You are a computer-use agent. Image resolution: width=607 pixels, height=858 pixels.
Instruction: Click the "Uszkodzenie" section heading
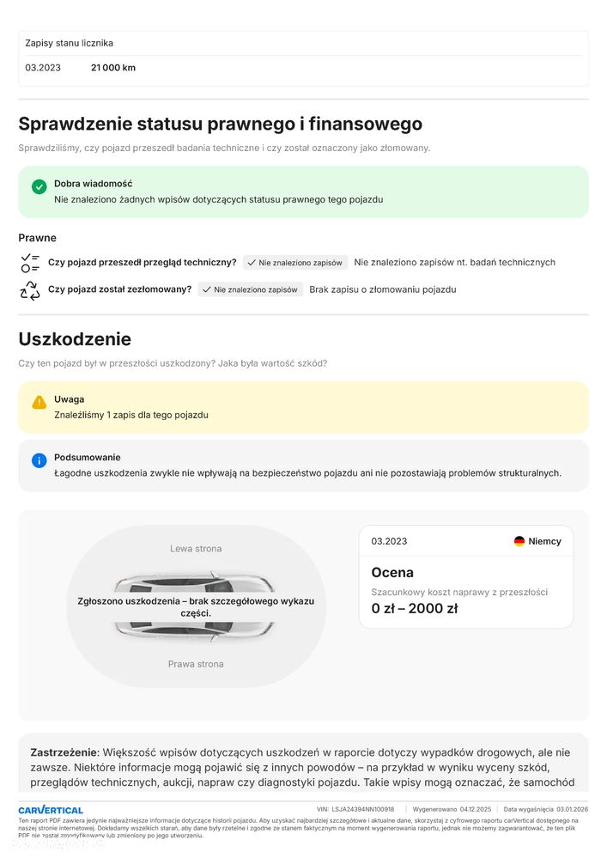[x=75, y=339]
